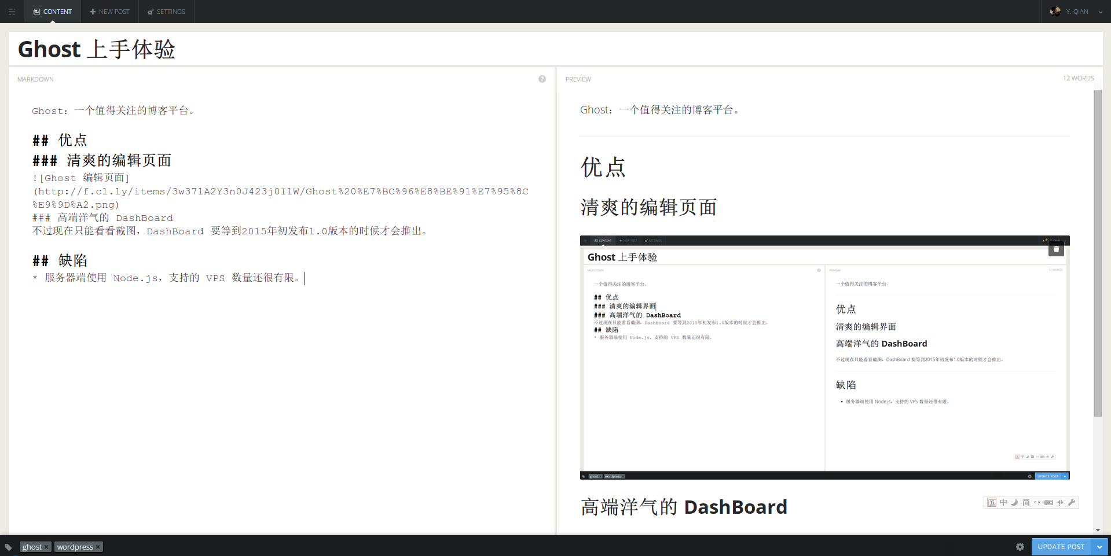Image resolution: width=1111 pixels, height=556 pixels.
Task: Click the '### 清爽的编辑页面' markdown line
Action: click(x=102, y=160)
